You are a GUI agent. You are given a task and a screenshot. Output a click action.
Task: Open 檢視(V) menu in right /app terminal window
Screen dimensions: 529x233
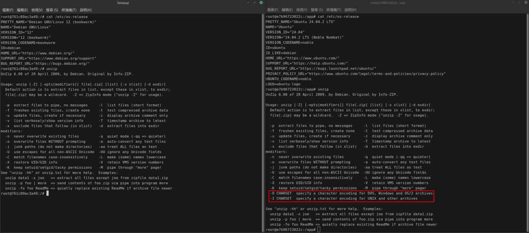pos(302,9)
